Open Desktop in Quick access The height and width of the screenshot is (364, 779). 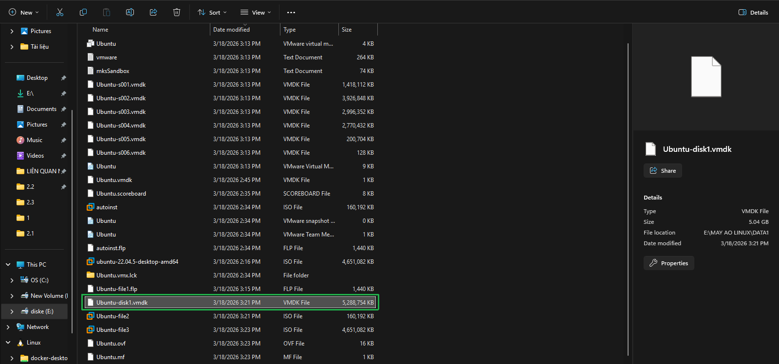[x=37, y=78]
